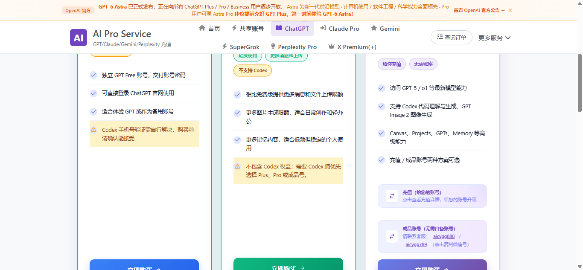Click the crown icon beside X Premium(+)
The height and width of the screenshot is (270, 583).
click(x=331, y=46)
